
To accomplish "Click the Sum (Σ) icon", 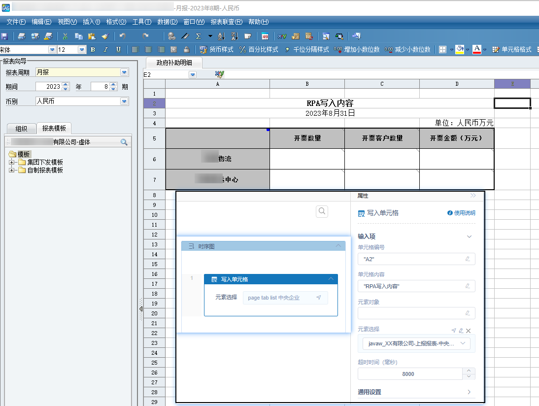I will (x=198, y=36).
